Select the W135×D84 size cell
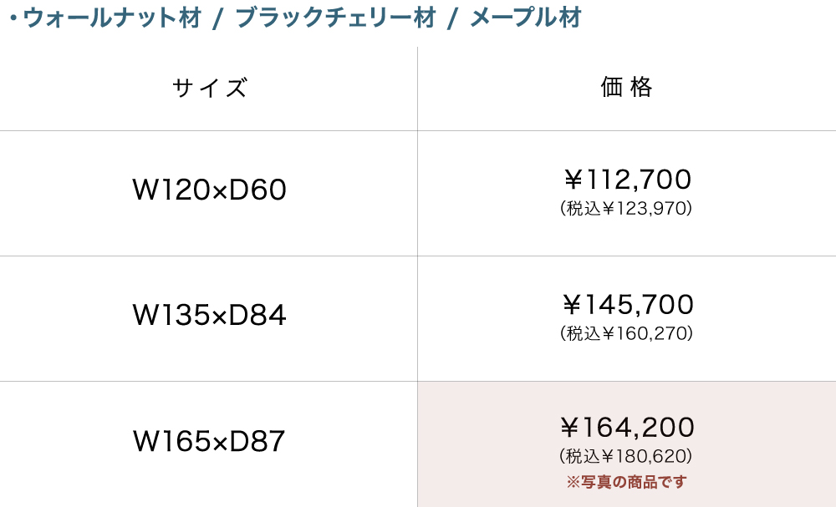Image resolution: width=836 pixels, height=507 pixels. click(x=209, y=316)
